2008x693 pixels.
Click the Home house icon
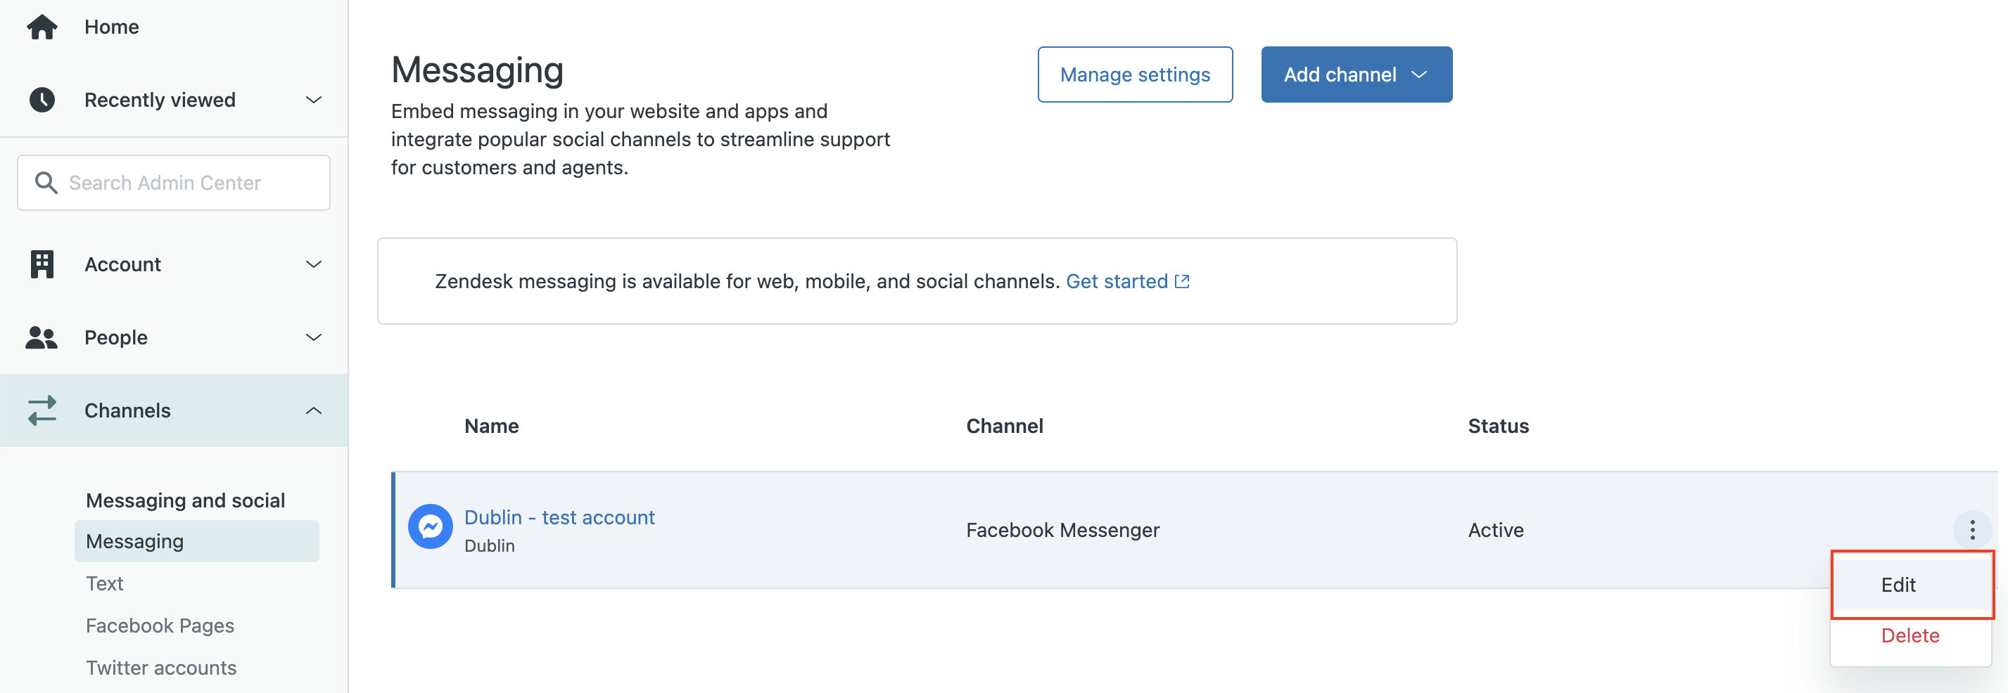click(42, 27)
